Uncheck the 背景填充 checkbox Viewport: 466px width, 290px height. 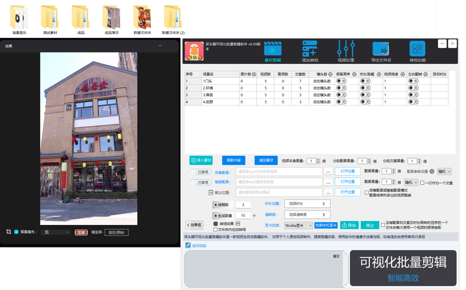[16, 232]
